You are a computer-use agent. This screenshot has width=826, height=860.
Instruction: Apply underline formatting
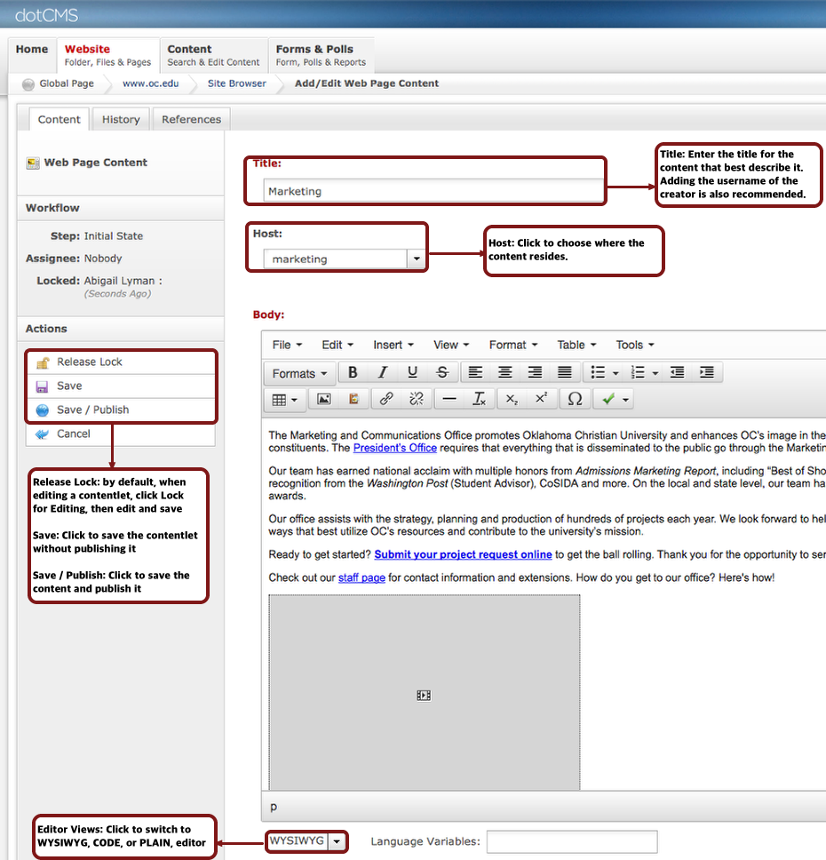click(x=412, y=373)
